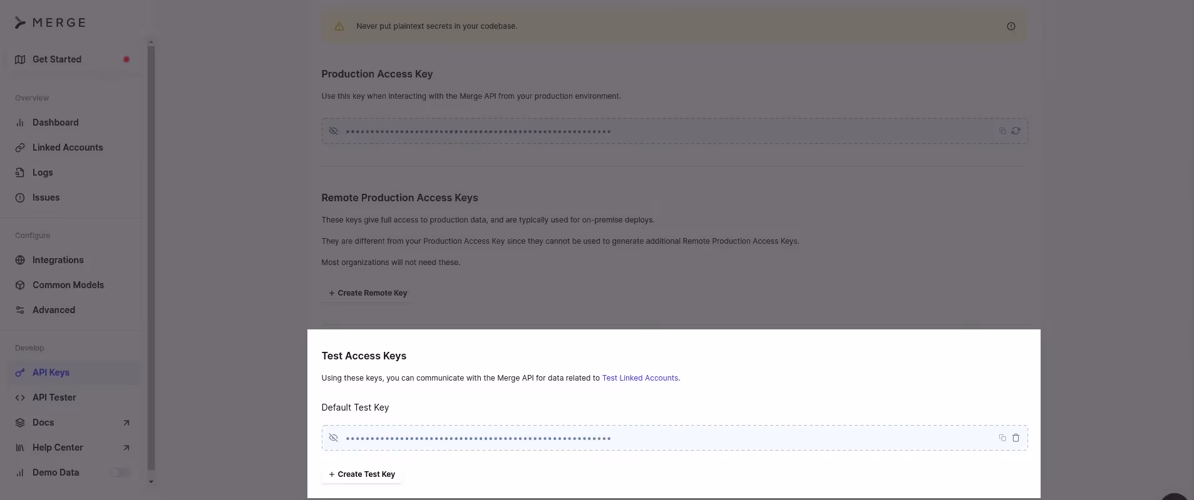Click the Test Access Keys heading

364,356
